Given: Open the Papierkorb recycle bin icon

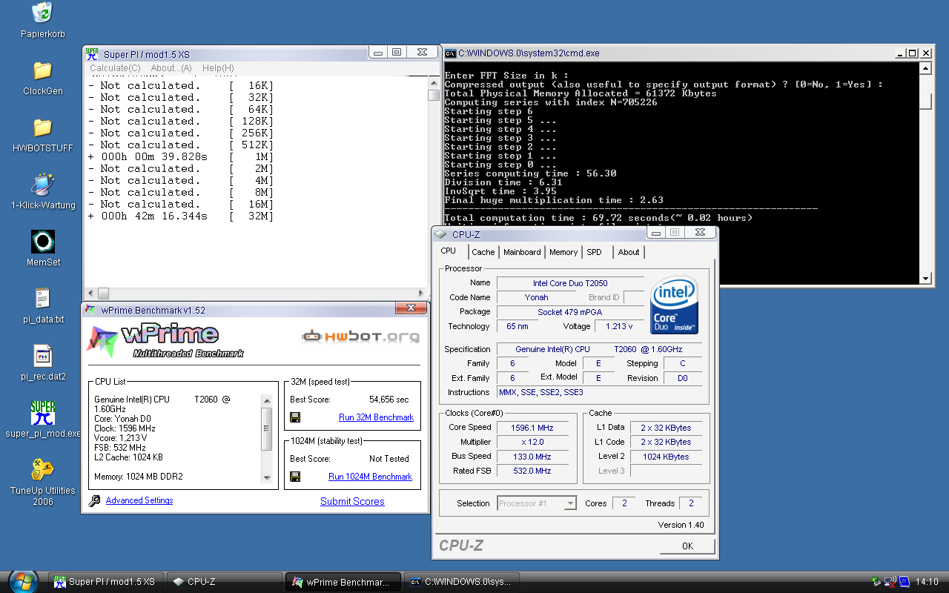Looking at the screenshot, I should (x=42, y=13).
